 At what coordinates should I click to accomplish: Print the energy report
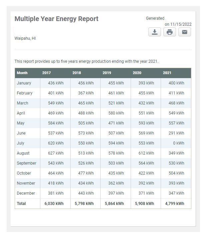tap(170, 32)
